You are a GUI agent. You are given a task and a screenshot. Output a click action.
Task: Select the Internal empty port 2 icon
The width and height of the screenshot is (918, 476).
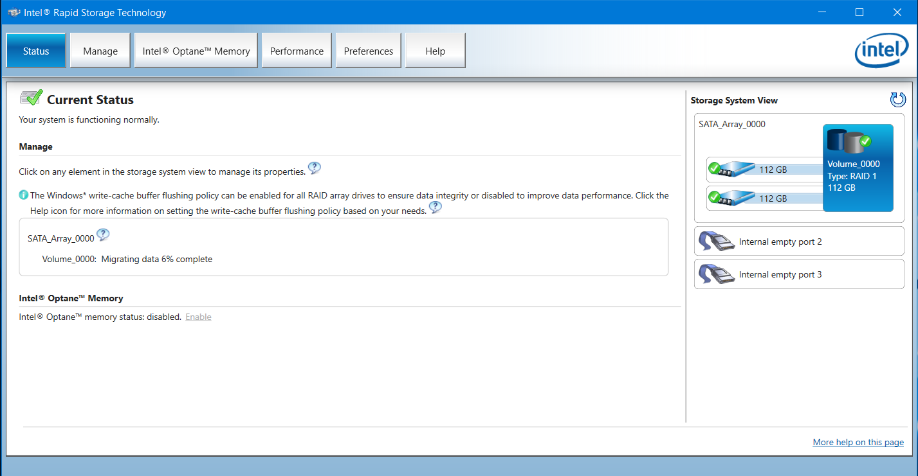[717, 242]
